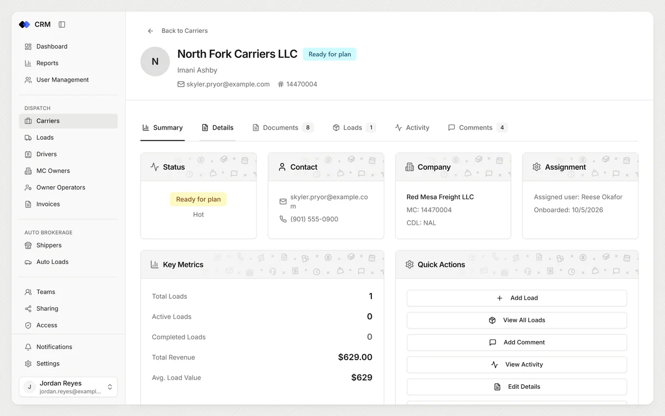Click Assigned user: Reese Okafor text
The image size is (665, 416).
[578, 197]
